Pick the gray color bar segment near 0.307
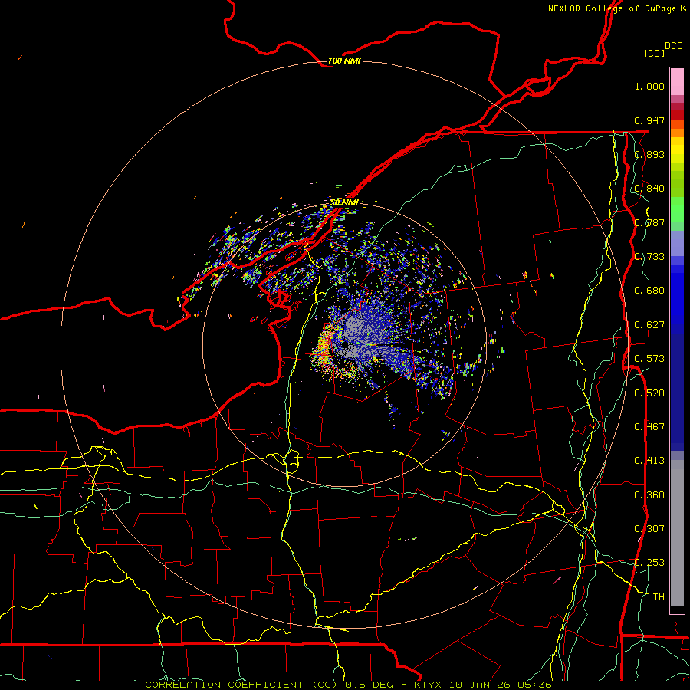The image size is (690, 690). (x=677, y=533)
